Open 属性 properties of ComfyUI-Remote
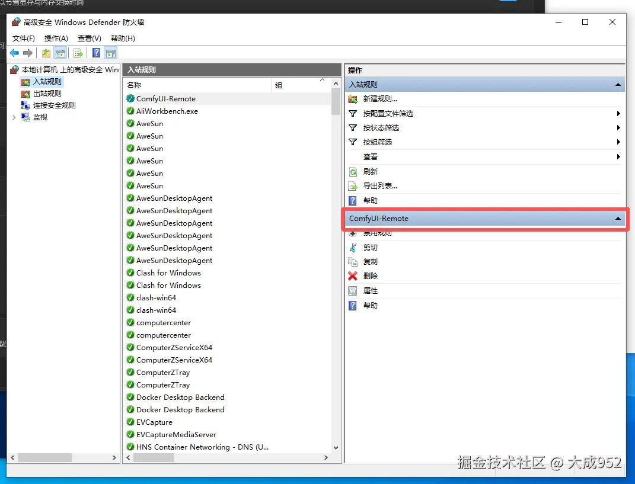Viewport: 635px width, 484px height. tap(370, 291)
